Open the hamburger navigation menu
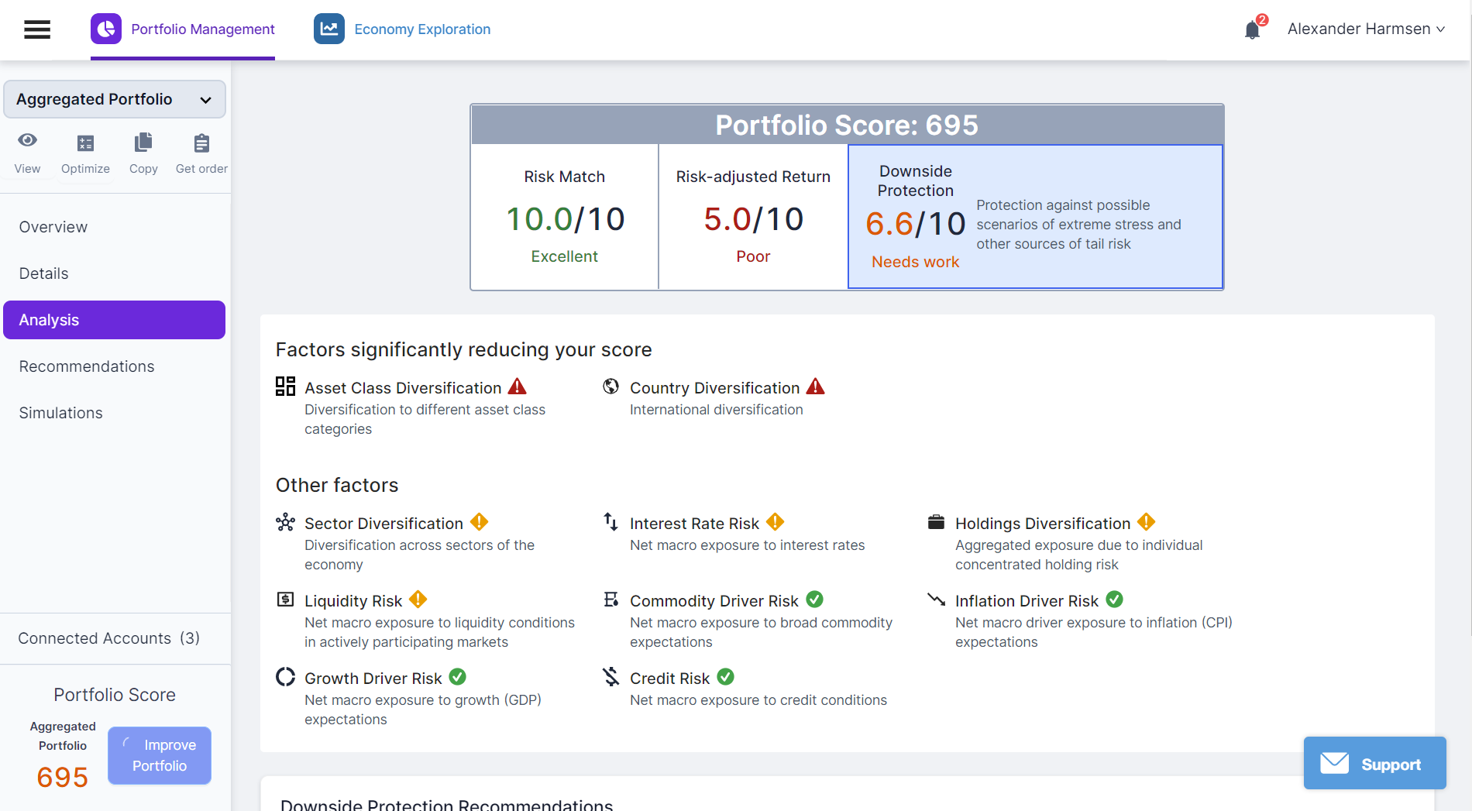1472x811 pixels. click(x=37, y=29)
